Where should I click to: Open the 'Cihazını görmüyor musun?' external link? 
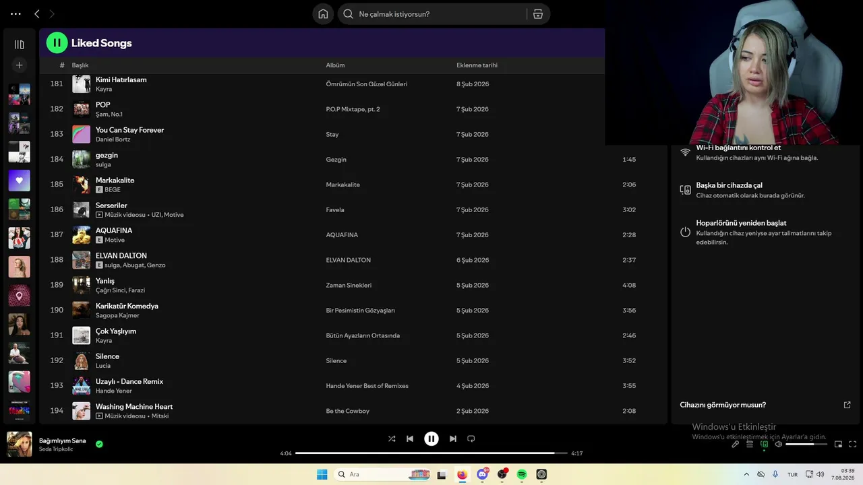847,405
